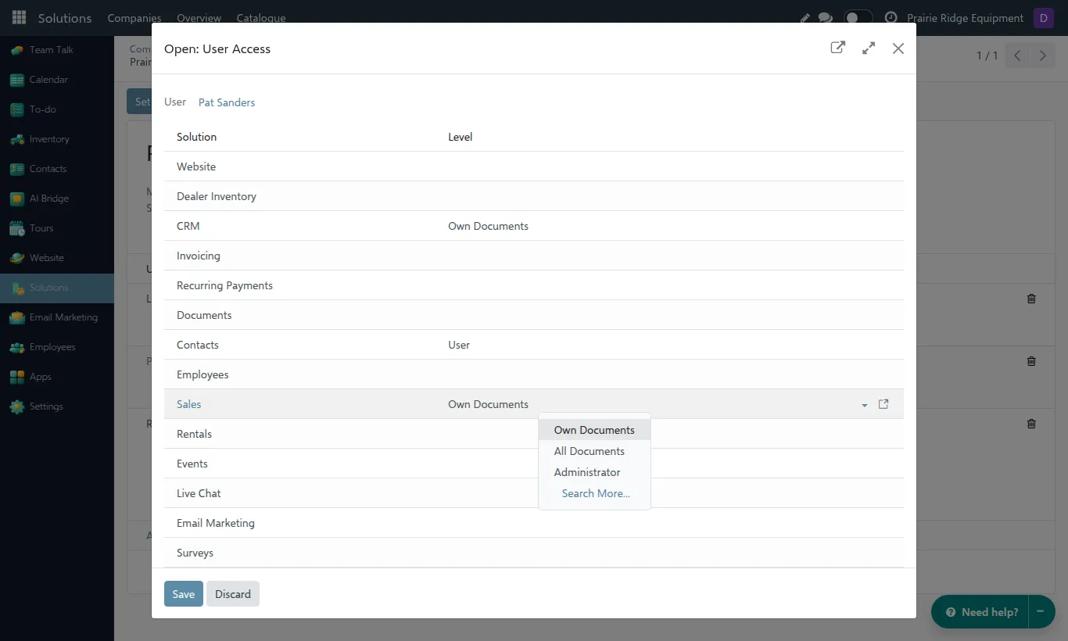Image resolution: width=1068 pixels, height=641 pixels.
Task: Discard changes in the dialog
Action: point(233,594)
